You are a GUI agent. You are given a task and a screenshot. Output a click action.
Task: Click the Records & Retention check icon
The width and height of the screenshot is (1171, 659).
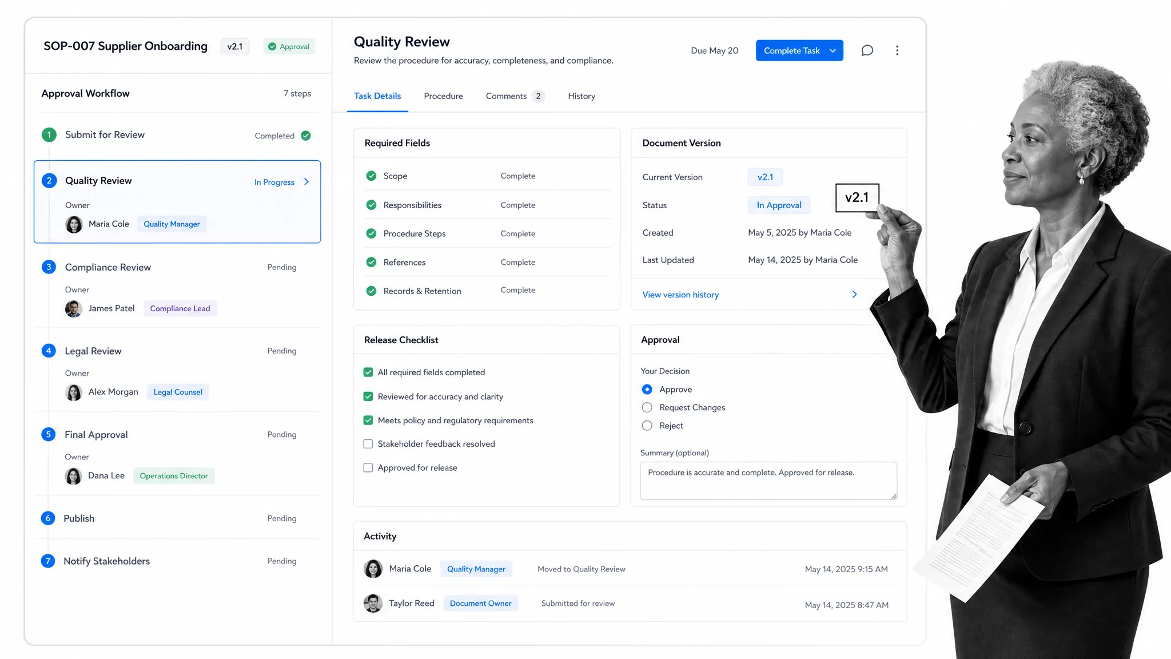coord(371,291)
